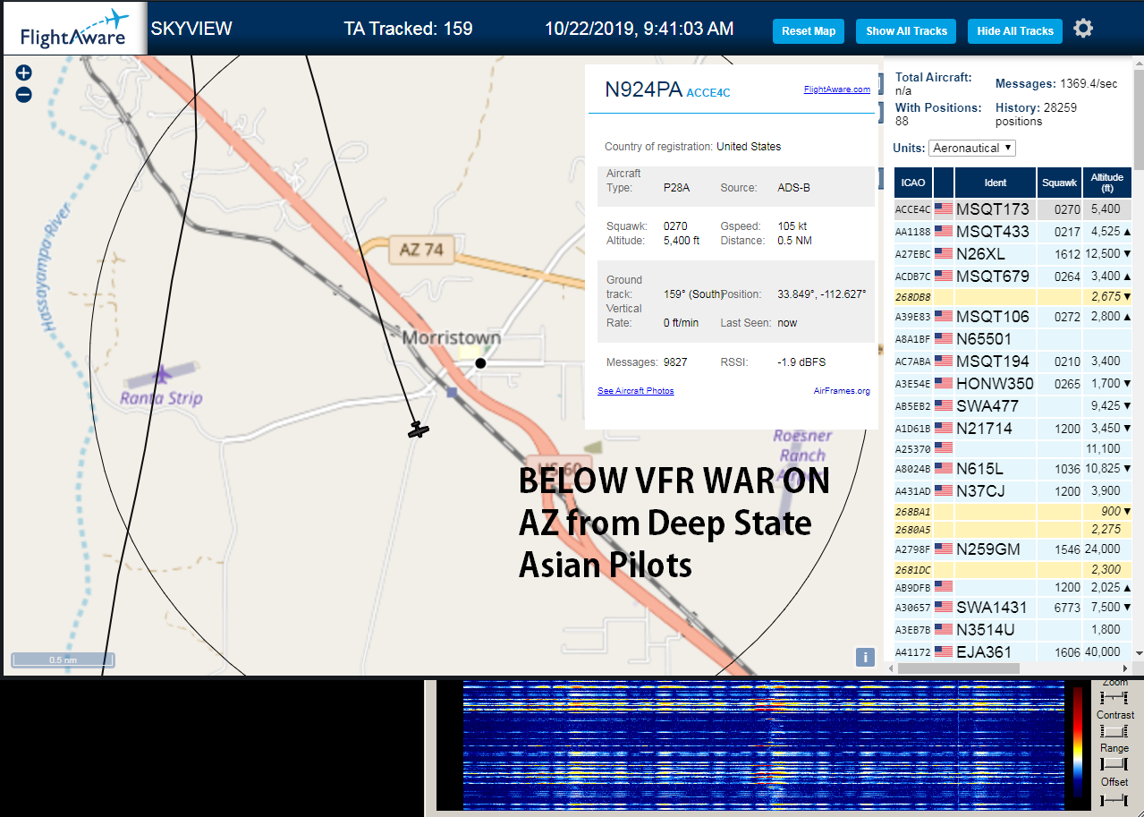Click Hide All Tracks button
Screen dimensions: 1144x817
pyautogui.click(x=1015, y=31)
